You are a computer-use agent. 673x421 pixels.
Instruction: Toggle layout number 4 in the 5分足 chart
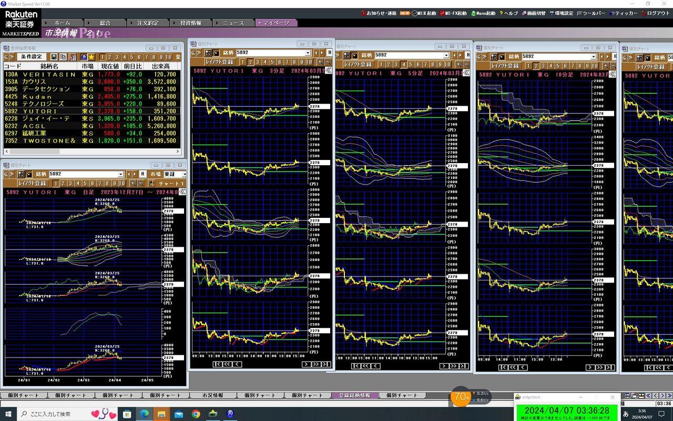403,65
